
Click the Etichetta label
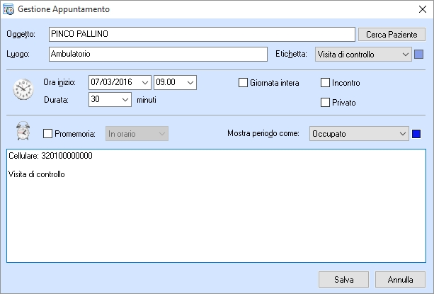tap(291, 54)
